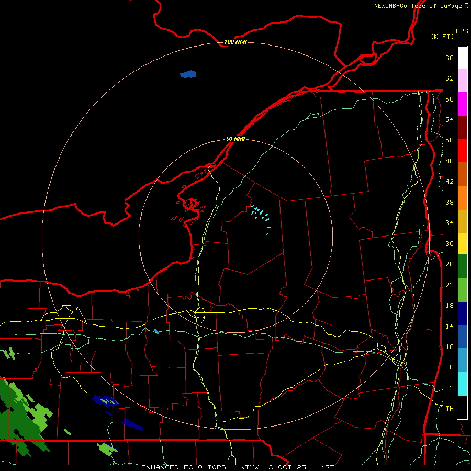Click the medium blue 10 kft swatch
Image resolution: width=471 pixels, height=471 pixels.
pos(462,337)
